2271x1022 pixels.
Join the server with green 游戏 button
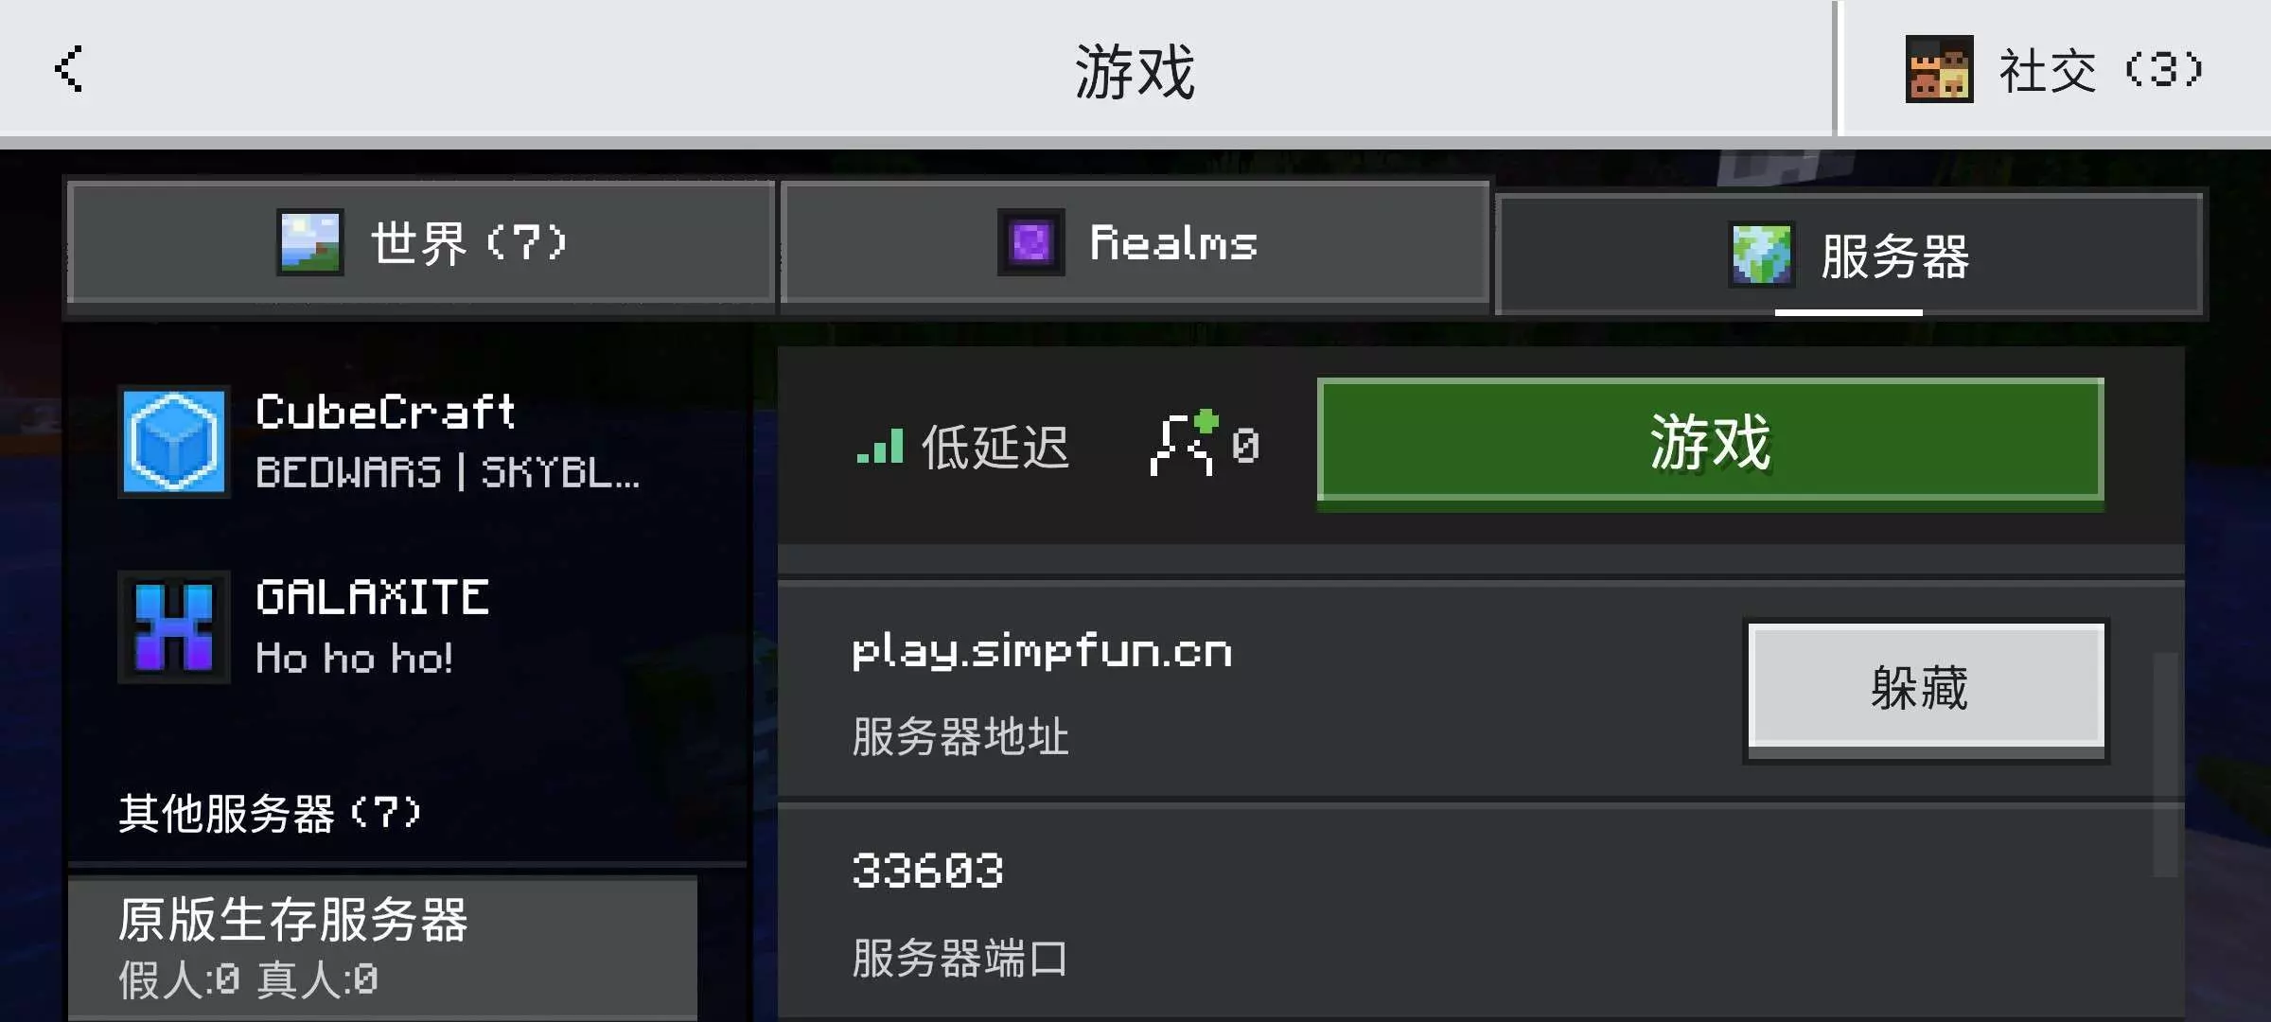pyautogui.click(x=1710, y=442)
